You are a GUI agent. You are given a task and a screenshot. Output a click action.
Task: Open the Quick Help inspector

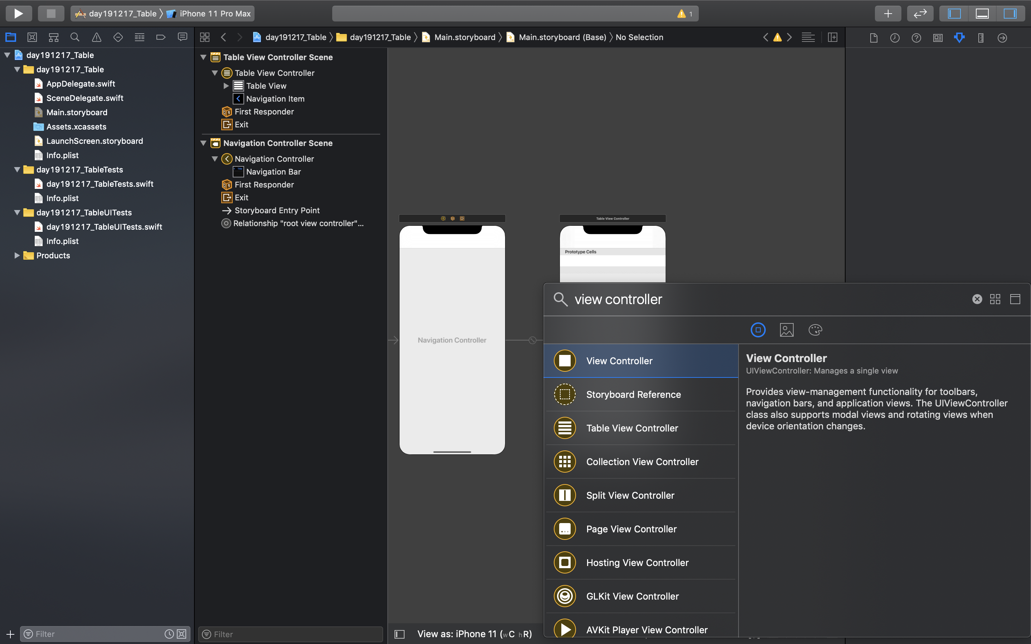(x=916, y=38)
